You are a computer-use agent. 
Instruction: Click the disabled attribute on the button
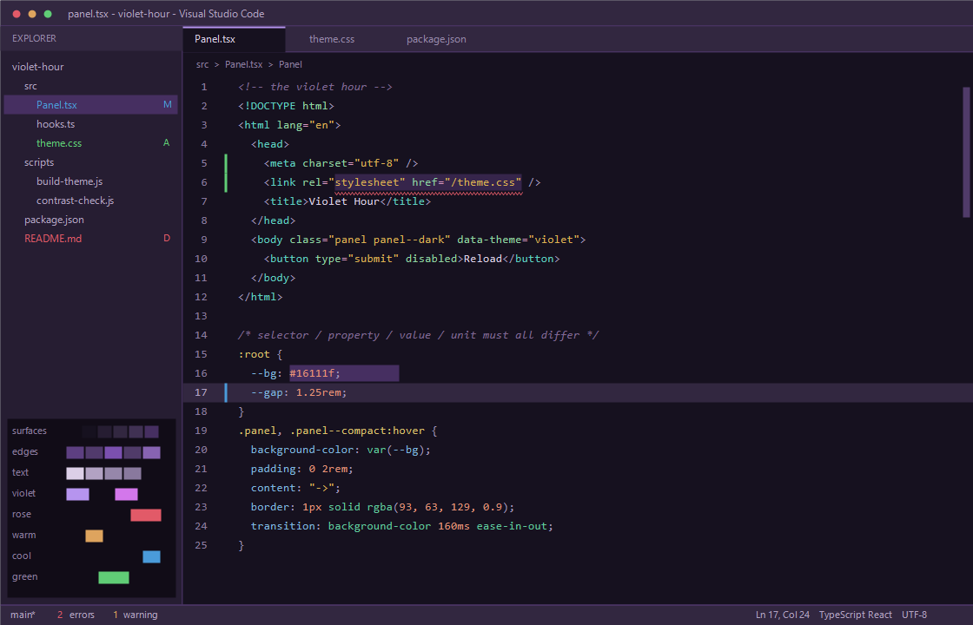click(431, 259)
